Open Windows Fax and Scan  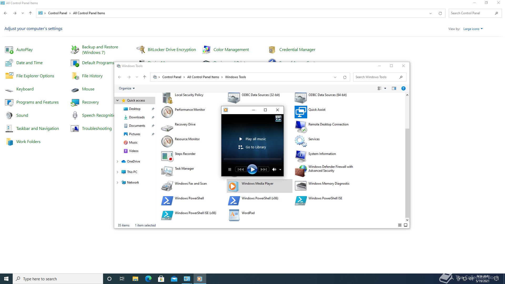(184, 186)
